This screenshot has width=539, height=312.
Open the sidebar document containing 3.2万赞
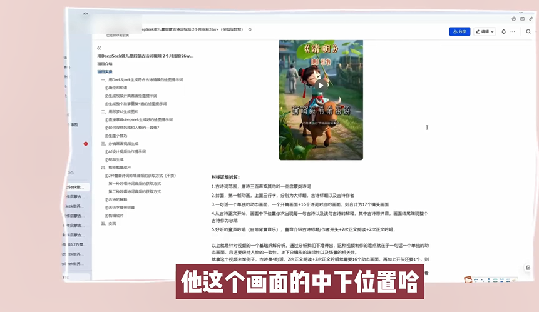74,244
